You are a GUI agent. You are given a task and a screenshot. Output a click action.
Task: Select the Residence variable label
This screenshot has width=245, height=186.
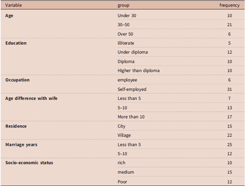(16, 126)
